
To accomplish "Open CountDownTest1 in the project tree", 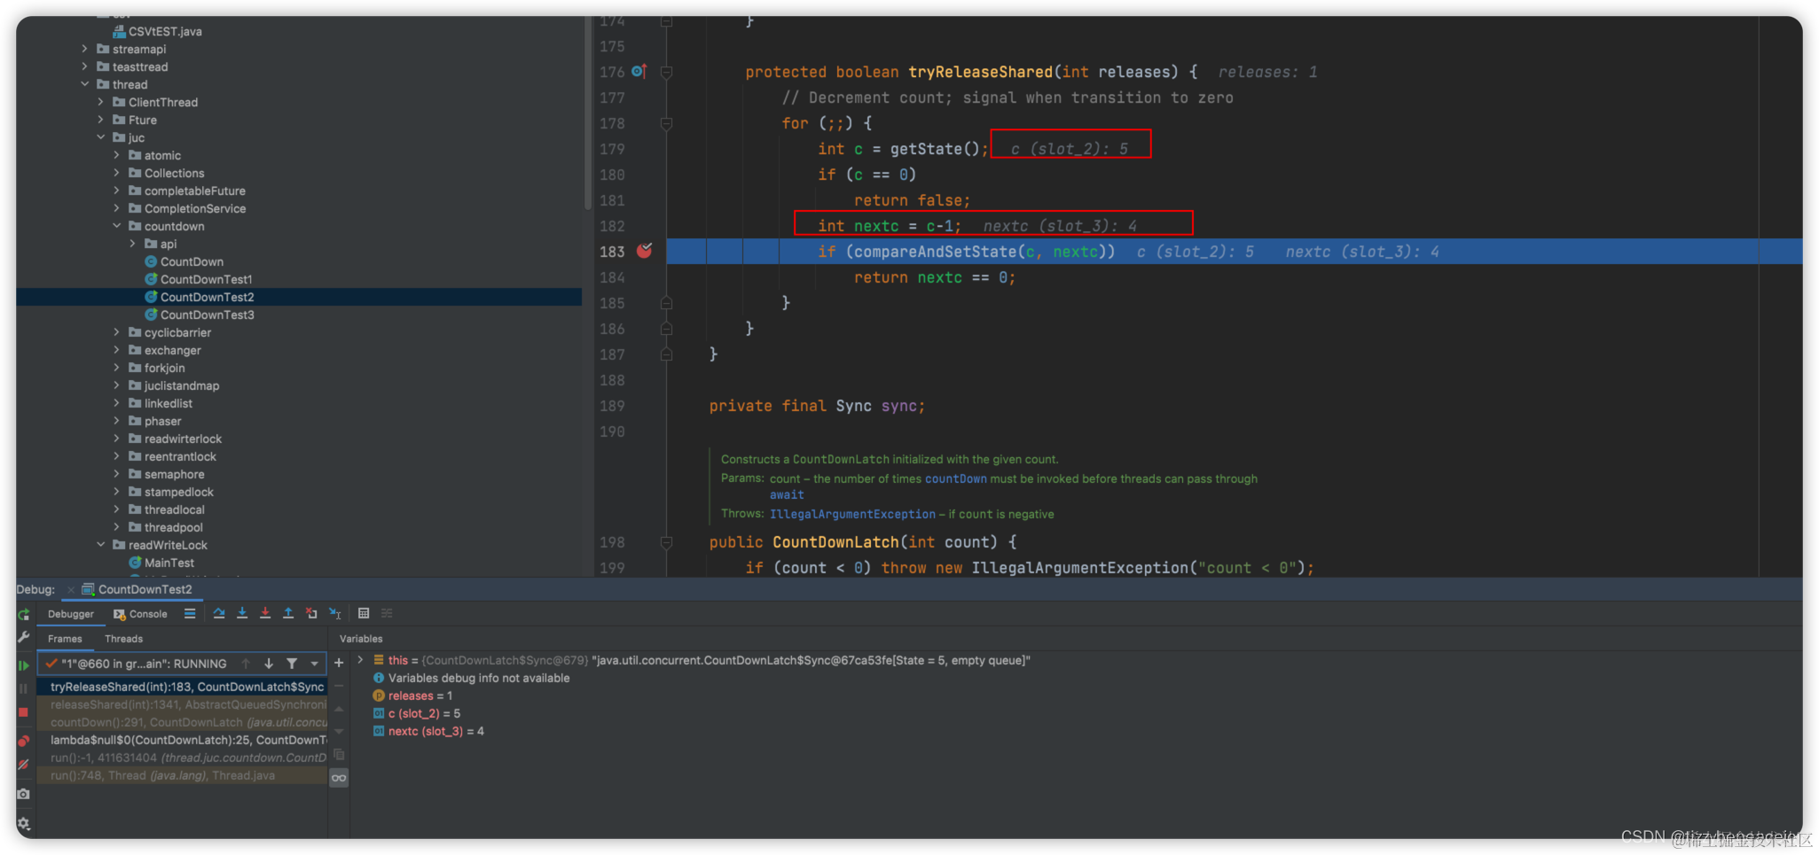I will (x=206, y=279).
